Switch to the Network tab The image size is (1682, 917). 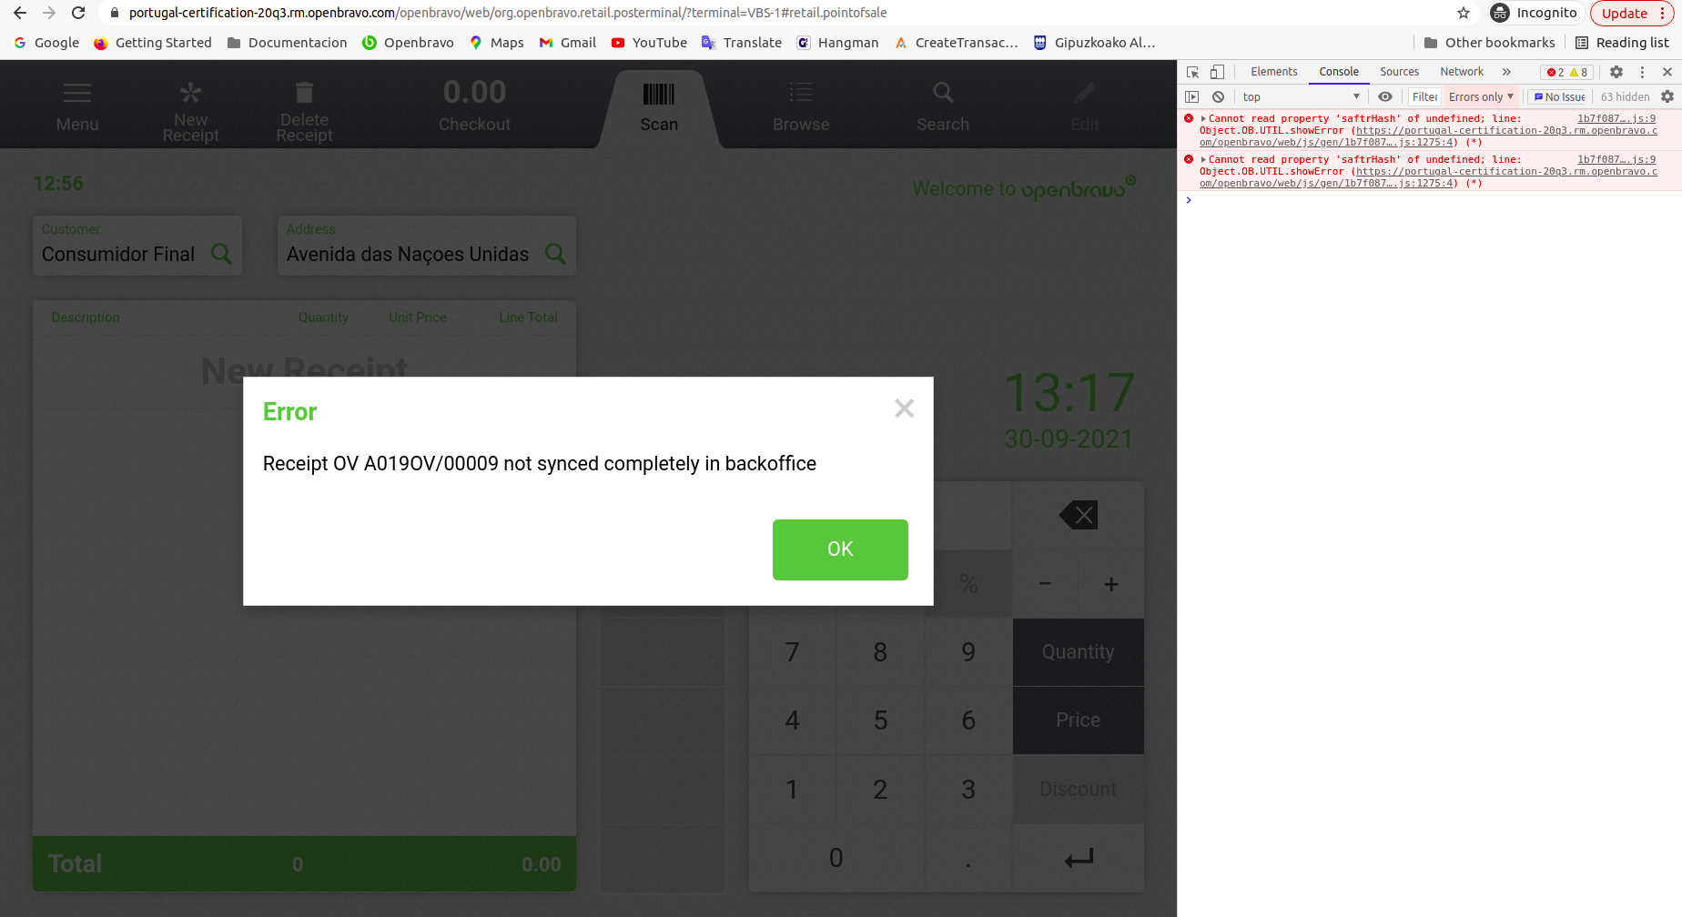pyautogui.click(x=1462, y=72)
